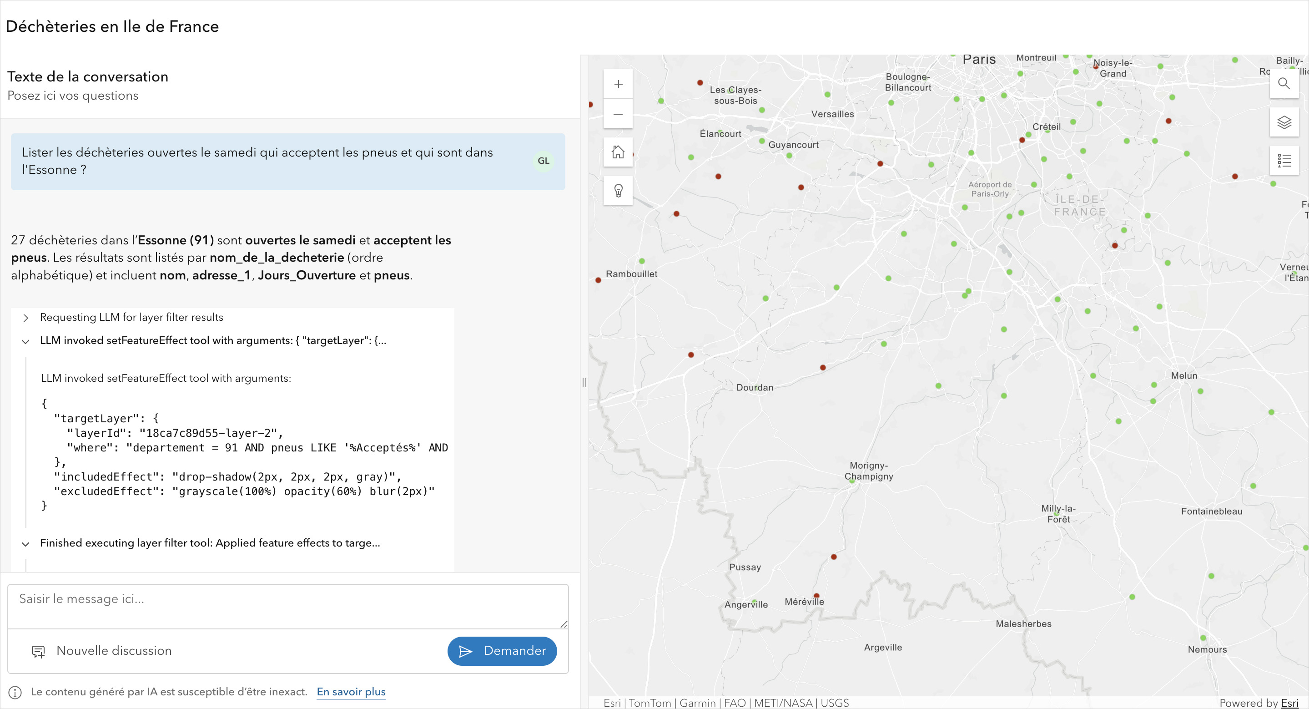Click the Dourdan map label
1309x709 pixels.
755,387
